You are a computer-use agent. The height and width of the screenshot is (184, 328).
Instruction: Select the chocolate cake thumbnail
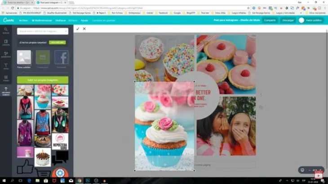(43, 141)
